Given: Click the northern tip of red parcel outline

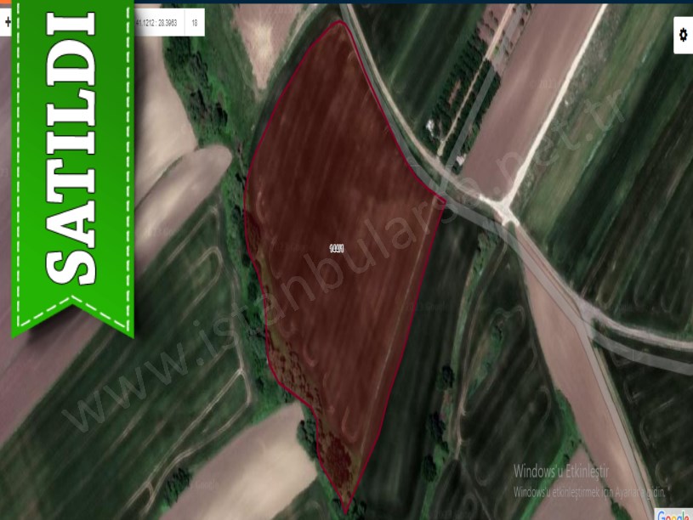Looking at the screenshot, I should [x=340, y=23].
